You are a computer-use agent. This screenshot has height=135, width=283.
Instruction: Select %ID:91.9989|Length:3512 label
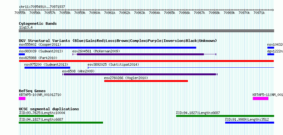(x=247, y=119)
